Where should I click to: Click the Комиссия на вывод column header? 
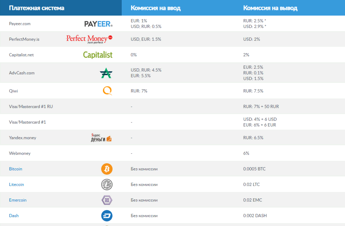click(270, 8)
